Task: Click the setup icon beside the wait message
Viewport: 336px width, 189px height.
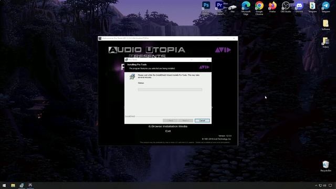Action: [x=132, y=77]
